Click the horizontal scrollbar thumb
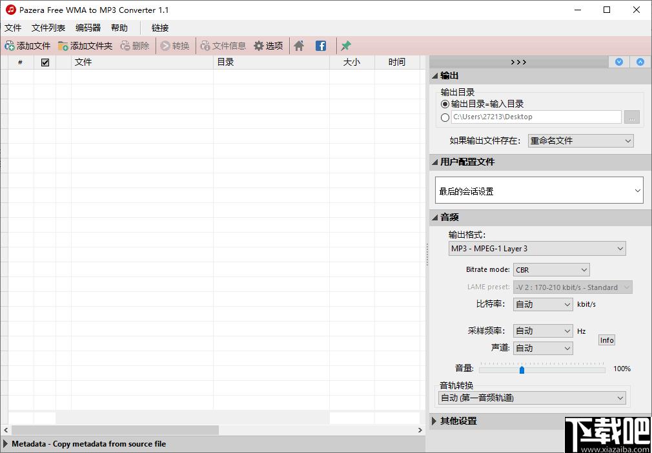Image resolution: width=652 pixels, height=453 pixels. pos(115,430)
